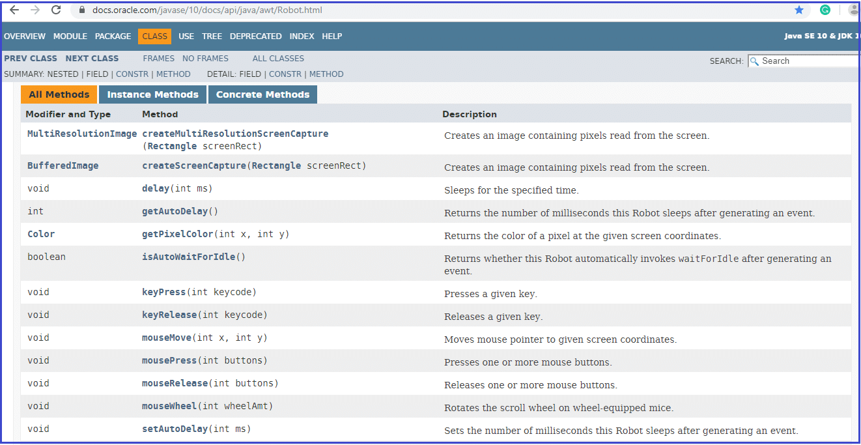This screenshot has height=445, width=861.
Task: Click the NEXT CLASS link
Action: click(91, 58)
